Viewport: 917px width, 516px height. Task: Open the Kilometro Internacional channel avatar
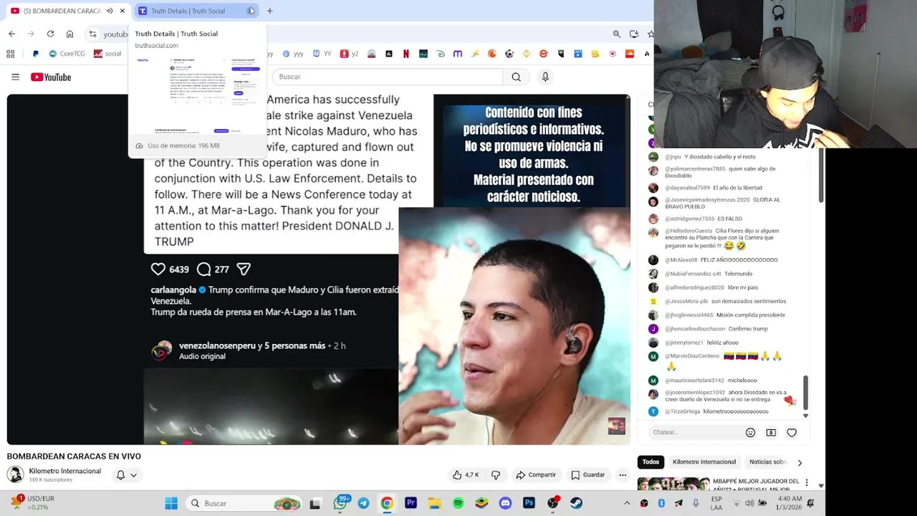coord(15,474)
